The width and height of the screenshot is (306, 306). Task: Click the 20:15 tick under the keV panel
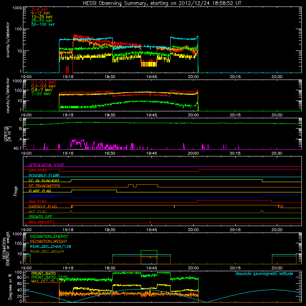(x=235, y=77)
